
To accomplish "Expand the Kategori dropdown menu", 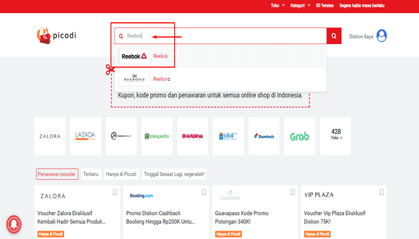I will point(300,5).
